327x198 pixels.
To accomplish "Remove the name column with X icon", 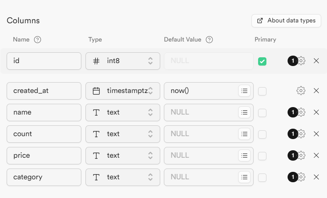I will (316, 112).
